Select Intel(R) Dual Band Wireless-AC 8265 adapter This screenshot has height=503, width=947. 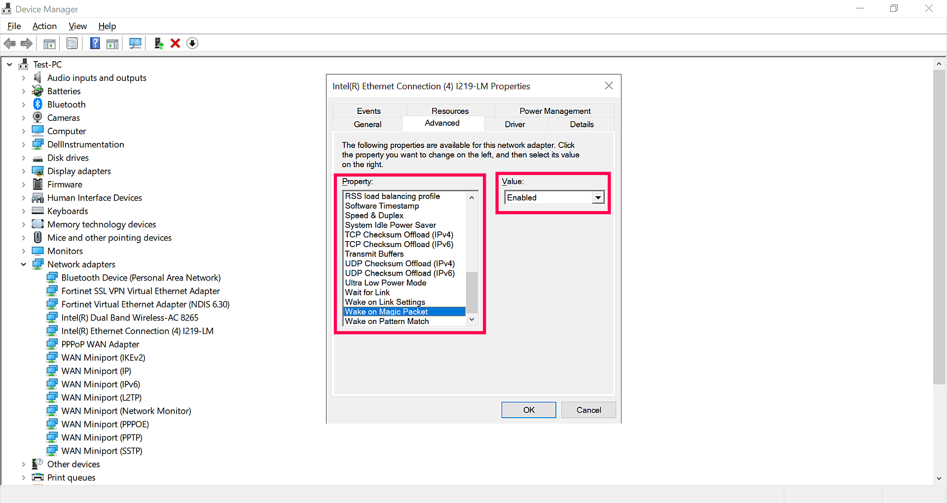129,318
